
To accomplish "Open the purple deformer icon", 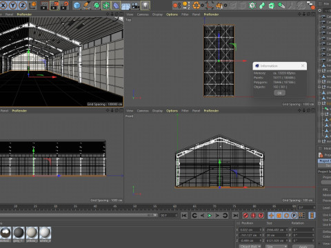I will (116, 6).
